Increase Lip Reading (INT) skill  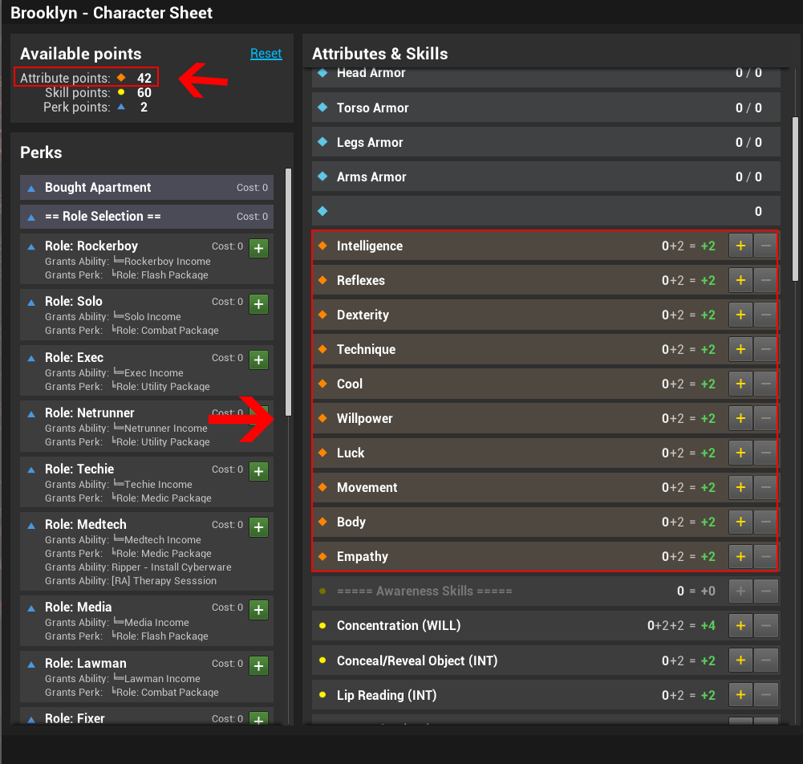click(x=740, y=696)
